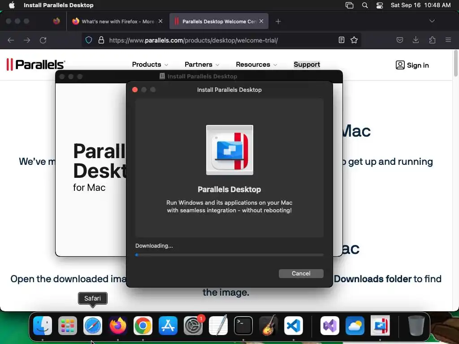
Task: Open the list all tabs dropdown
Action: [x=432, y=21]
